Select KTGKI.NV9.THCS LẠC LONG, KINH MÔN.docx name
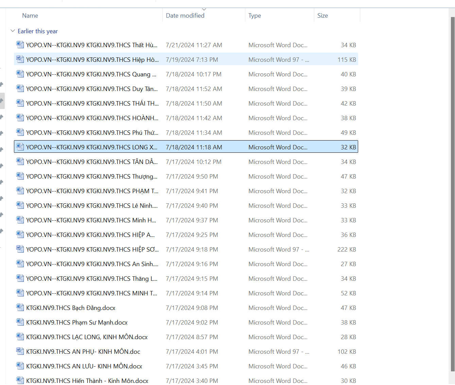This screenshot has height=385, width=455. coord(87,337)
